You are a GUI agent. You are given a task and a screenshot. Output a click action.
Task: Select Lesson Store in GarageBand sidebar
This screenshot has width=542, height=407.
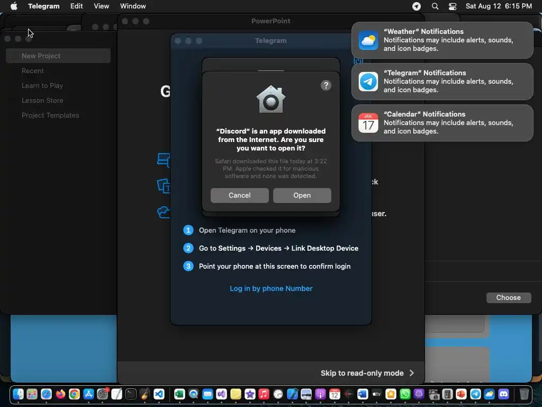tap(42, 100)
